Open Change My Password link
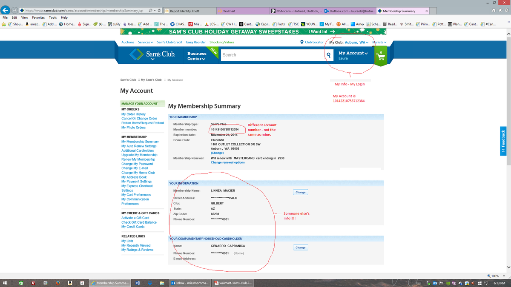 click(x=137, y=164)
